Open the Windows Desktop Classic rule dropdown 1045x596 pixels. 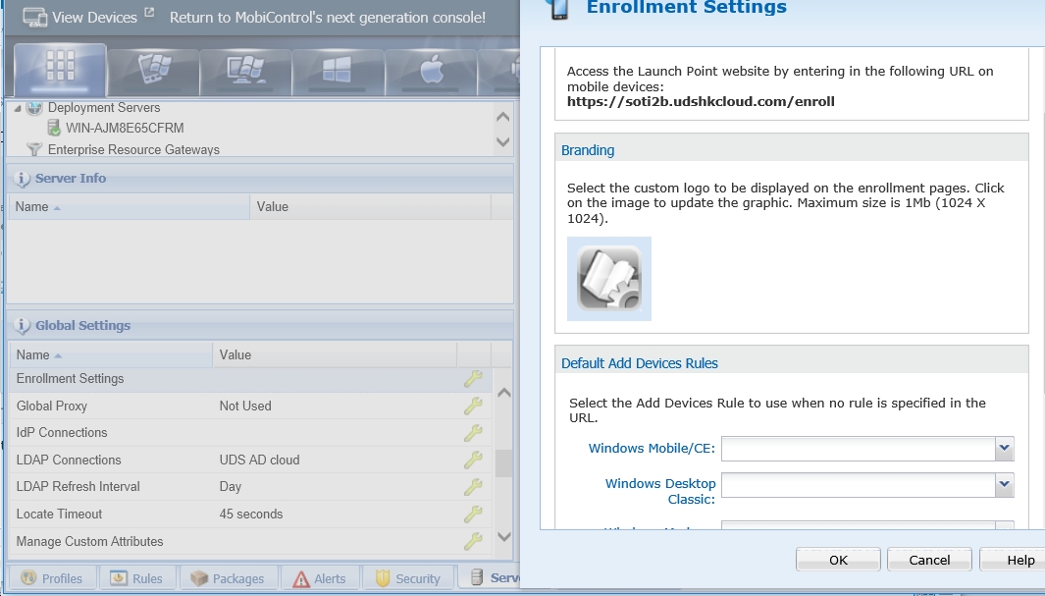[1003, 484]
